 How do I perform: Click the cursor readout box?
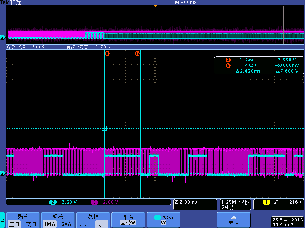tap(259, 65)
